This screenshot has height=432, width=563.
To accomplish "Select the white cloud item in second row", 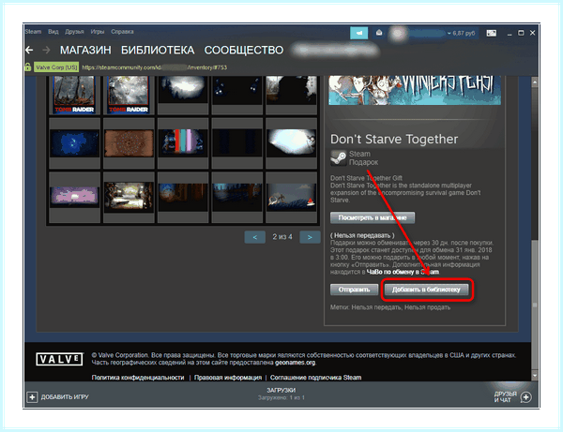I will pyautogui.click(x=291, y=143).
